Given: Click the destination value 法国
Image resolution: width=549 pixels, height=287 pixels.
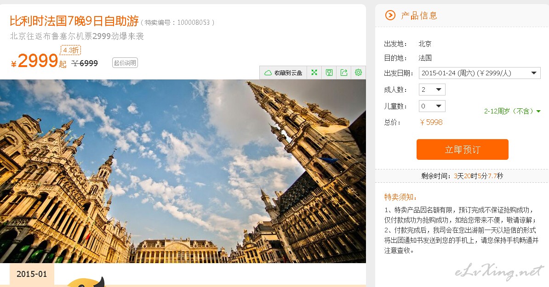Looking at the screenshot, I should (x=425, y=58).
